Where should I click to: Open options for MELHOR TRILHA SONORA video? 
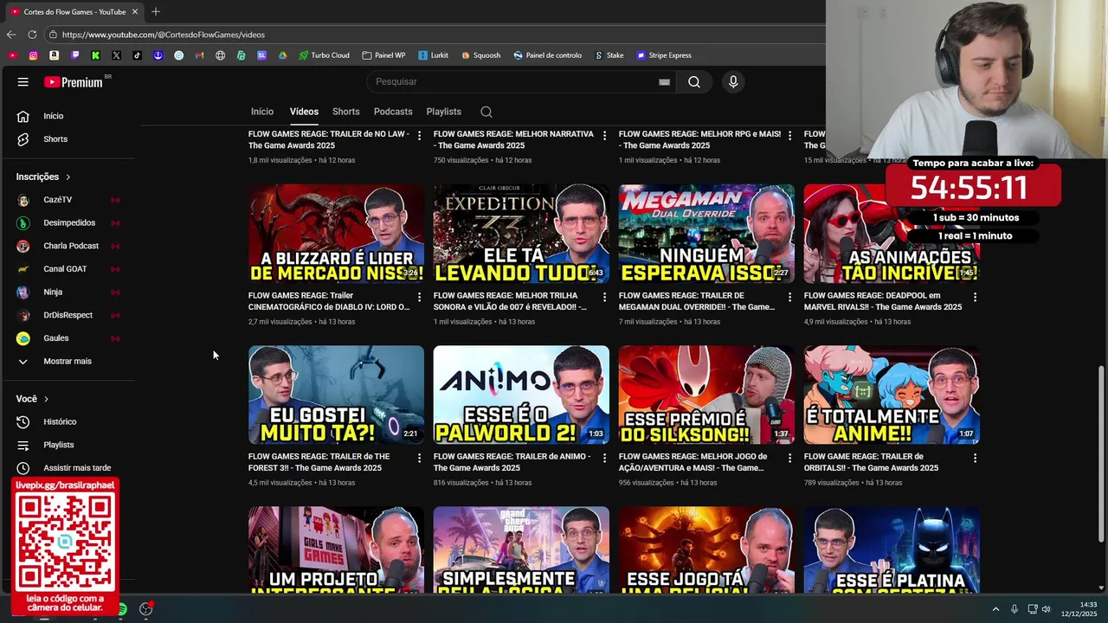point(604,297)
